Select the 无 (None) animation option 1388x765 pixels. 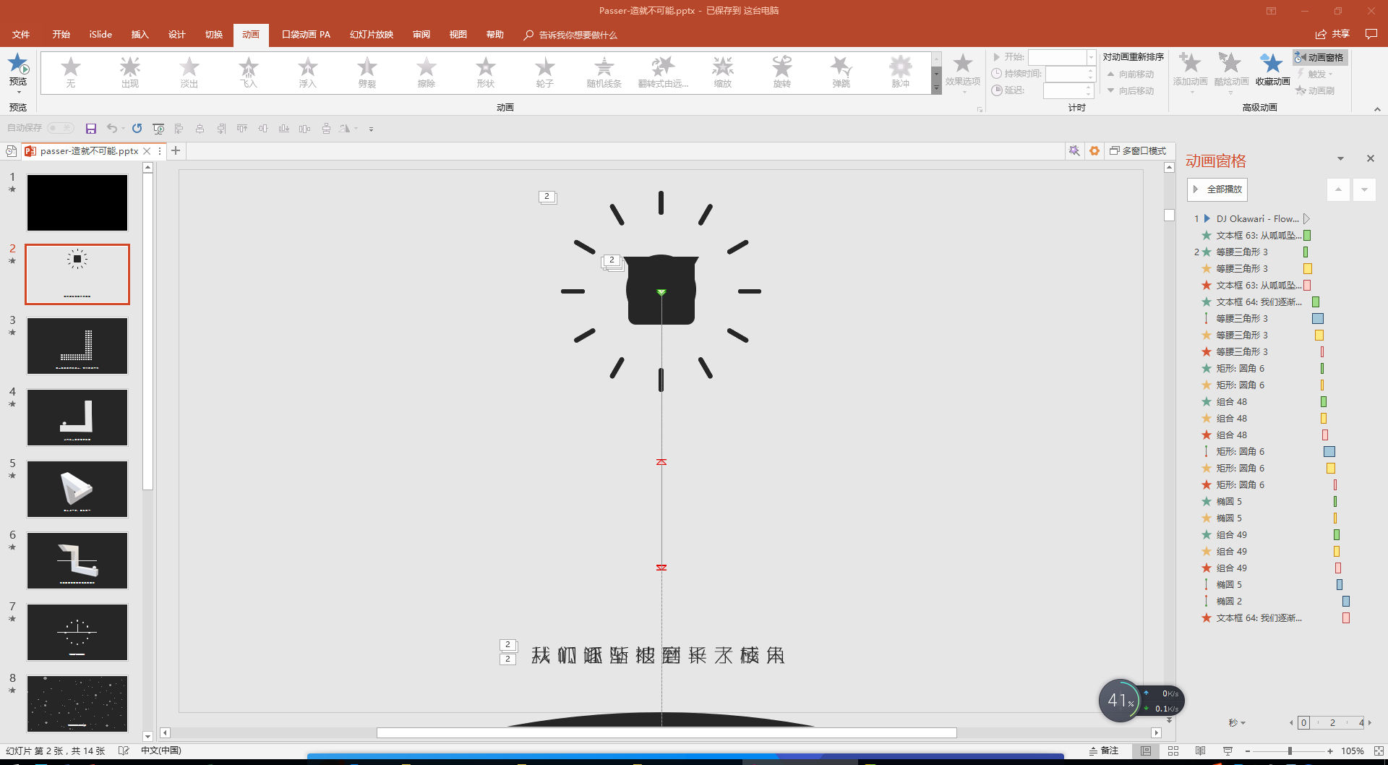point(71,72)
